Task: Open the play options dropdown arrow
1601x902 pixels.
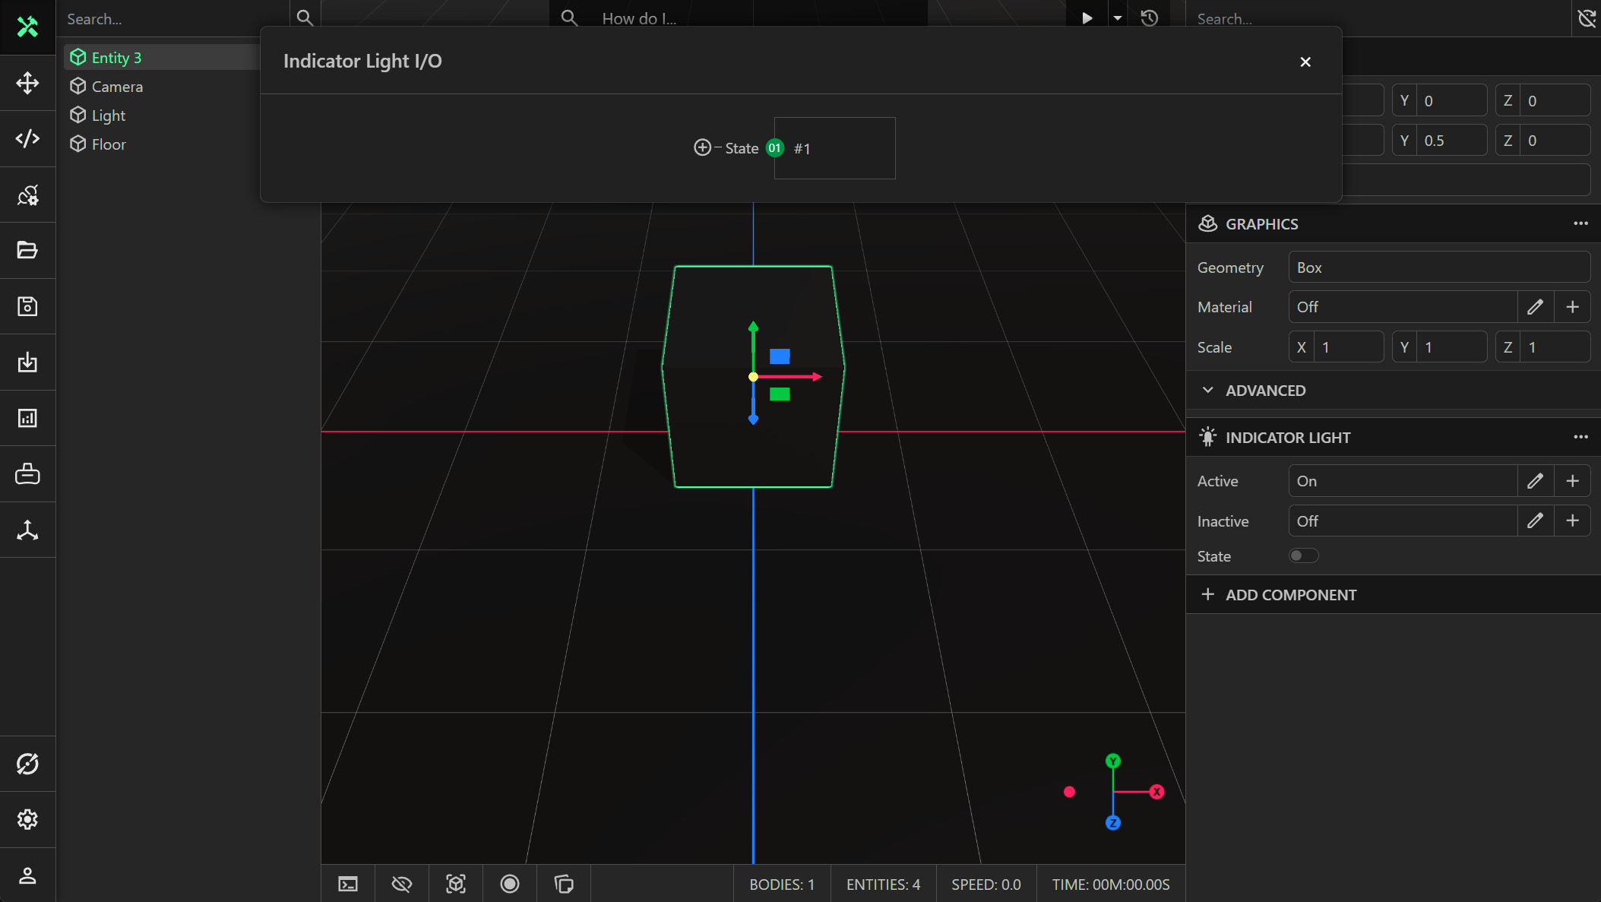Action: tap(1116, 18)
